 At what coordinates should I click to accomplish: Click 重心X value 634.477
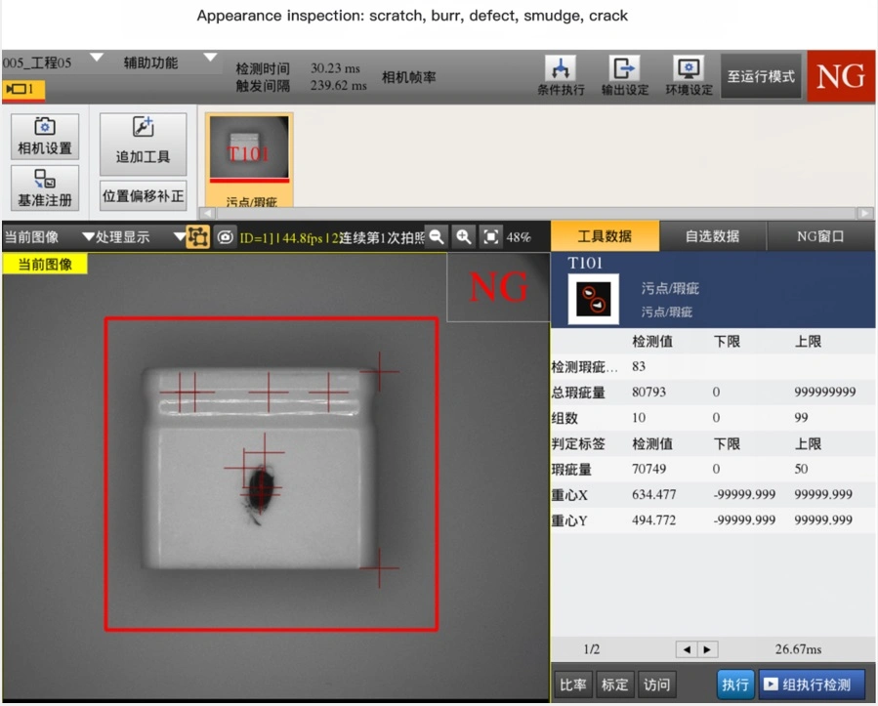tap(653, 494)
